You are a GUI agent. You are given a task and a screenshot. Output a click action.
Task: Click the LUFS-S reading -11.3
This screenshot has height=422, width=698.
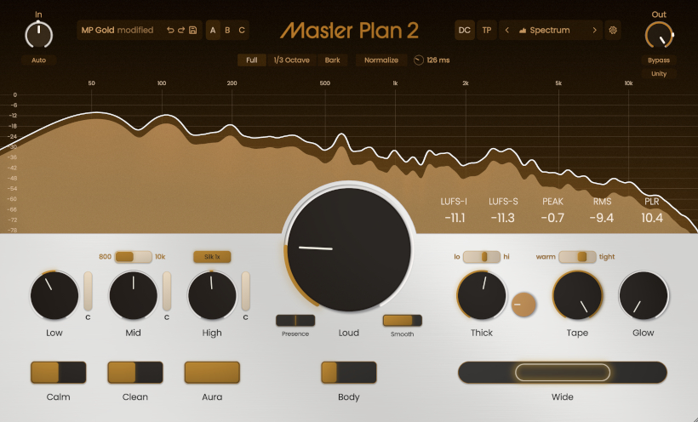click(503, 218)
